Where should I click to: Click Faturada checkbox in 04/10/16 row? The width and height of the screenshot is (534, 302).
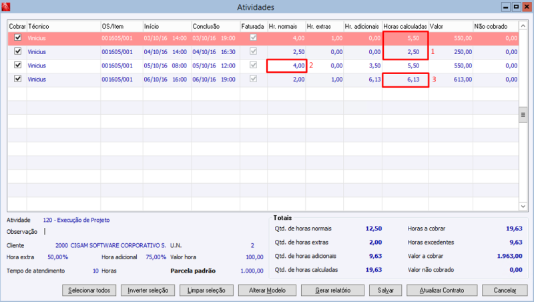pos(254,51)
